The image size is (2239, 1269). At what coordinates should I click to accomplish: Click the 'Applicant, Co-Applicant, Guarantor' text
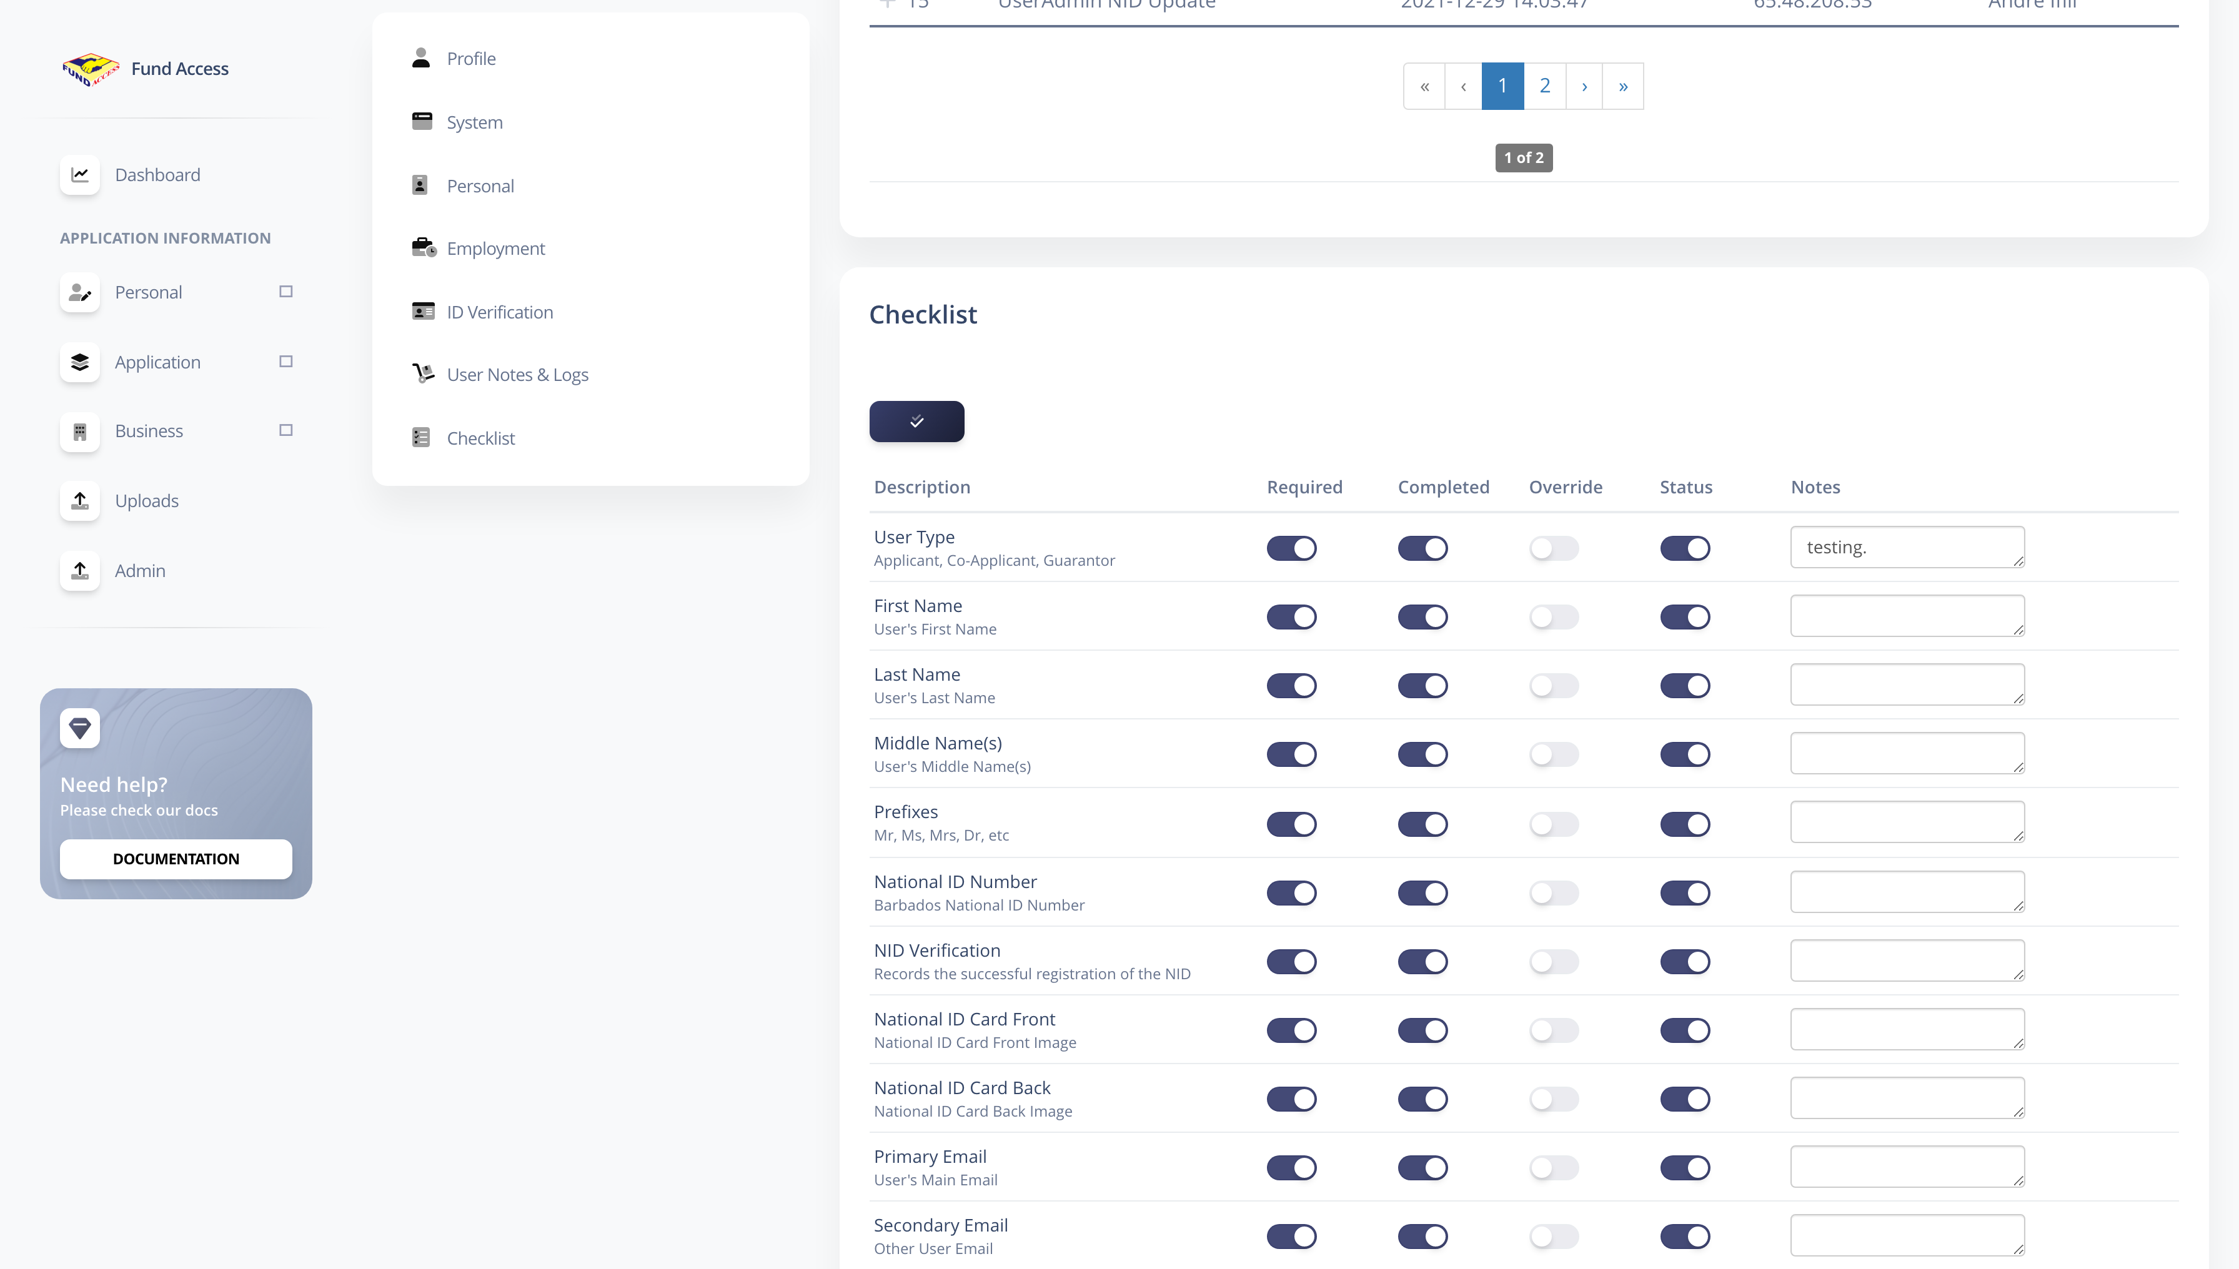tap(994, 561)
